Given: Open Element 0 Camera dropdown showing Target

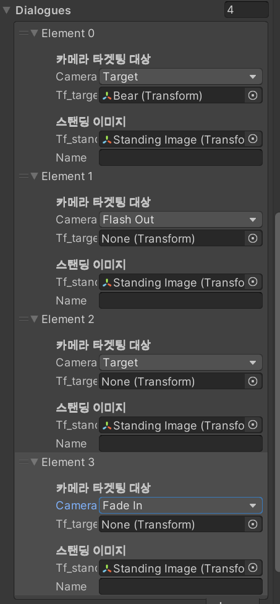Looking at the screenshot, I should pos(180,77).
